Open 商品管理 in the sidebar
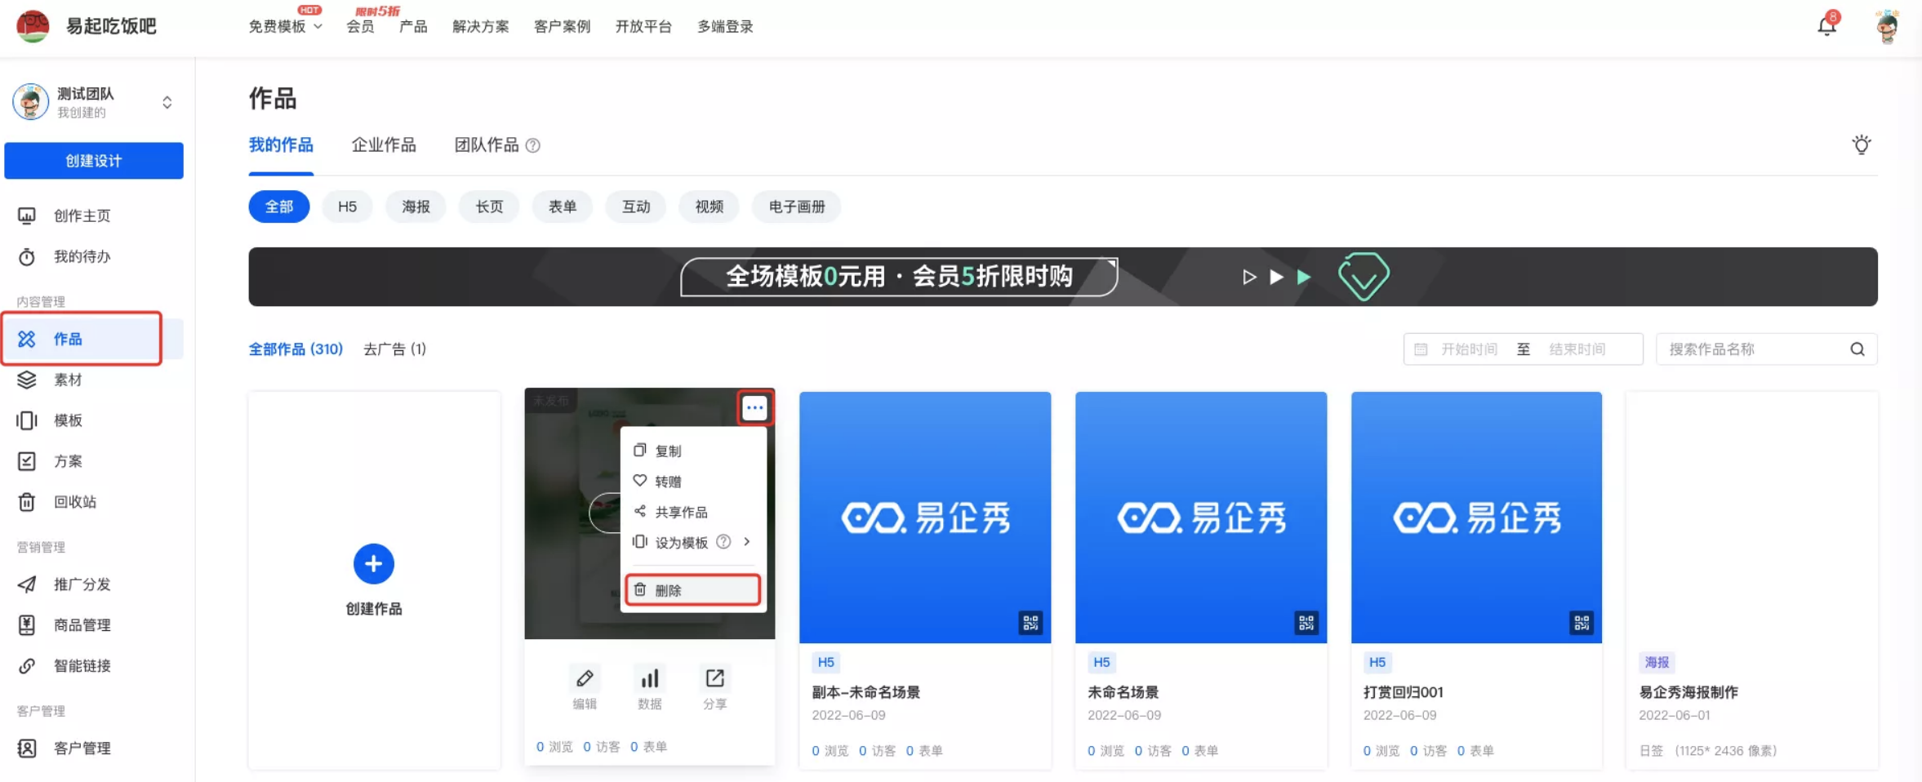1922x782 pixels. 82,625
